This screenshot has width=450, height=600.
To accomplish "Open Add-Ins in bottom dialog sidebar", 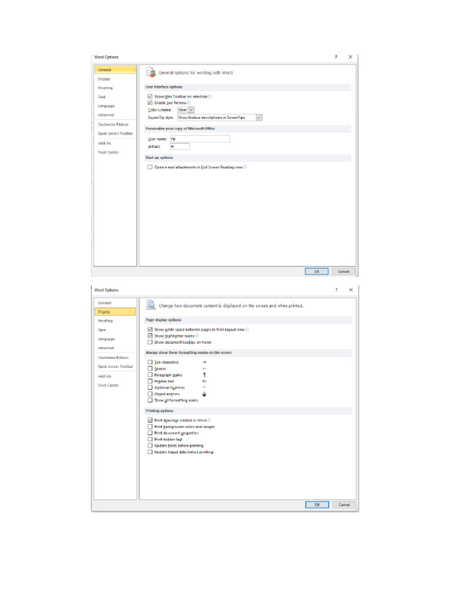I will click(115, 376).
